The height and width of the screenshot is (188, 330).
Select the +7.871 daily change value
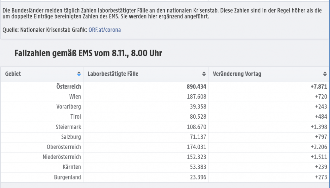click(x=318, y=86)
